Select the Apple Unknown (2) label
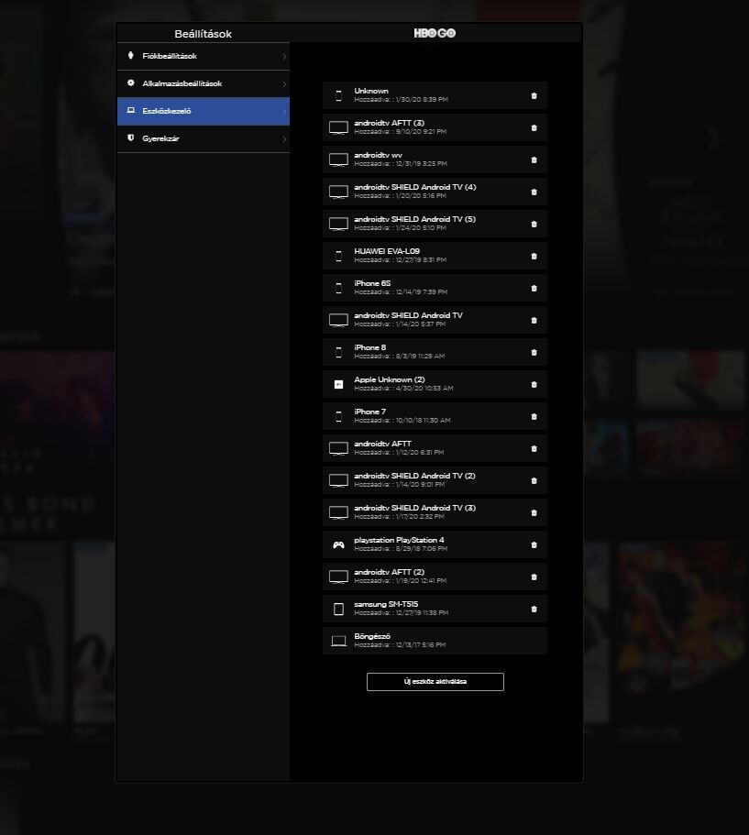 pyautogui.click(x=390, y=379)
